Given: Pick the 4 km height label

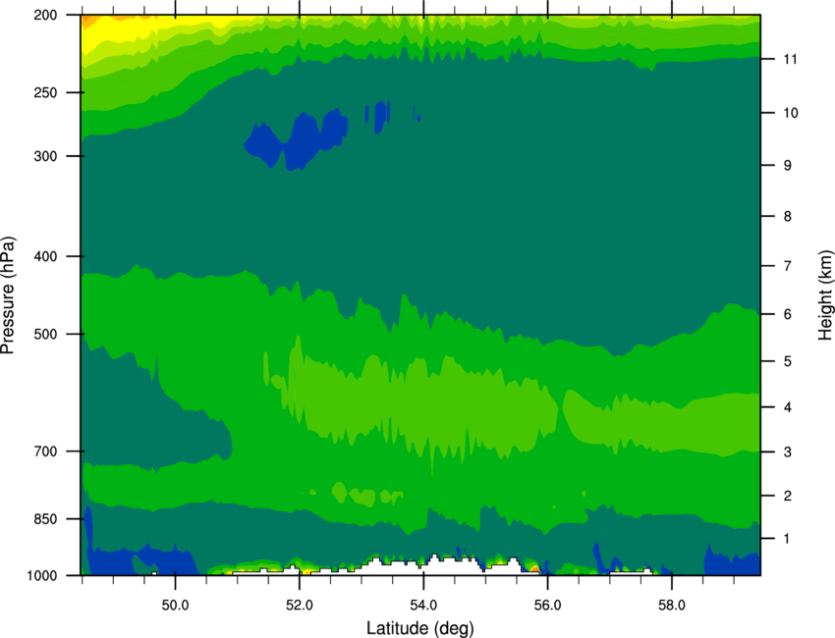Looking at the screenshot, I should [788, 407].
